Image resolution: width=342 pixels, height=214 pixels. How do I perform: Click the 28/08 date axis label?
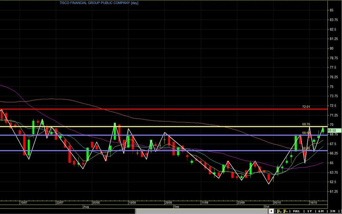click(168, 202)
